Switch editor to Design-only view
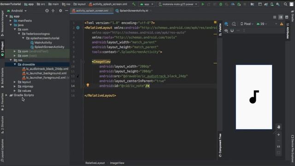This screenshot has width=295, height=166. pyautogui.click(x=287, y=17)
